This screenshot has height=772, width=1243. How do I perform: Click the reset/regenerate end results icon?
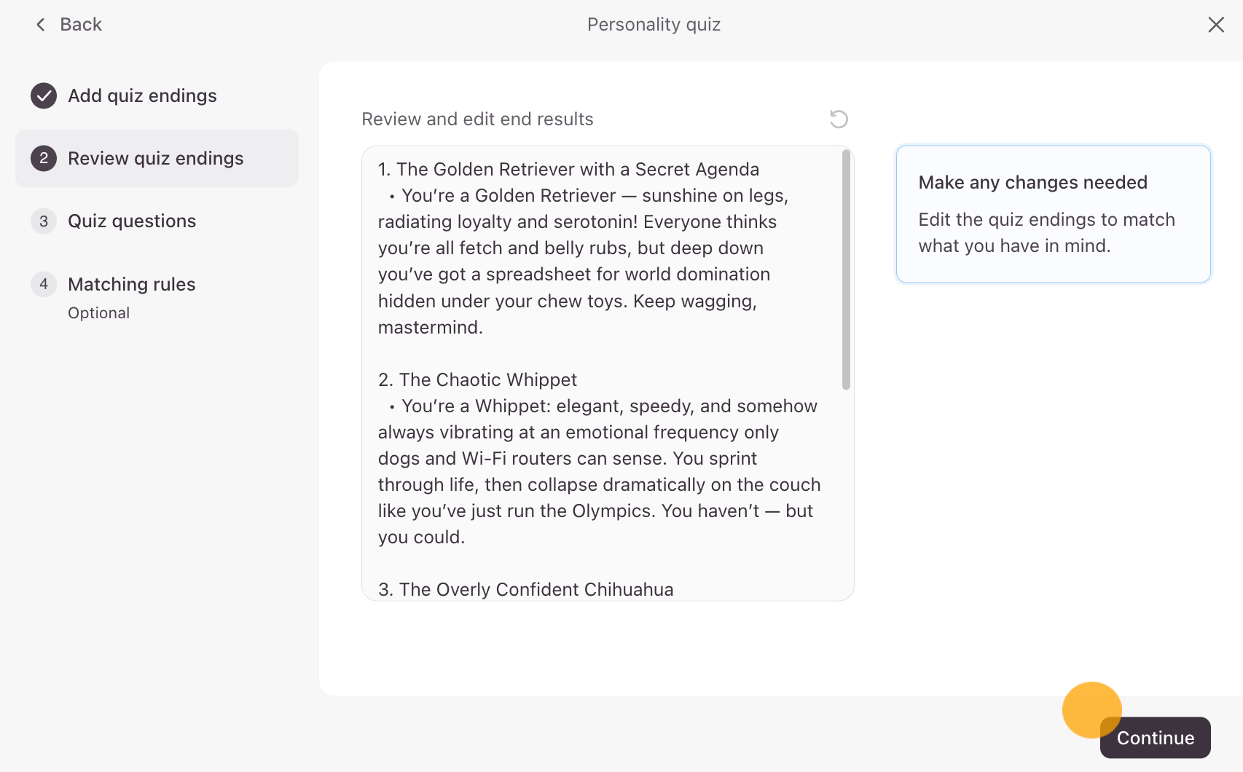point(839,119)
